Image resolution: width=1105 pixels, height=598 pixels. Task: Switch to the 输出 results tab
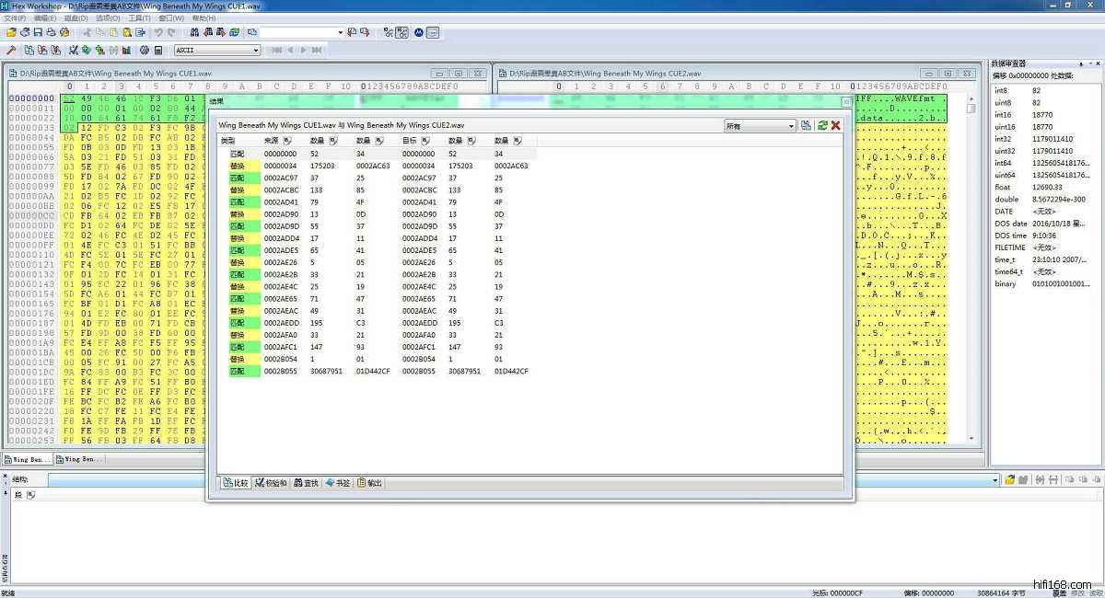tap(370, 483)
